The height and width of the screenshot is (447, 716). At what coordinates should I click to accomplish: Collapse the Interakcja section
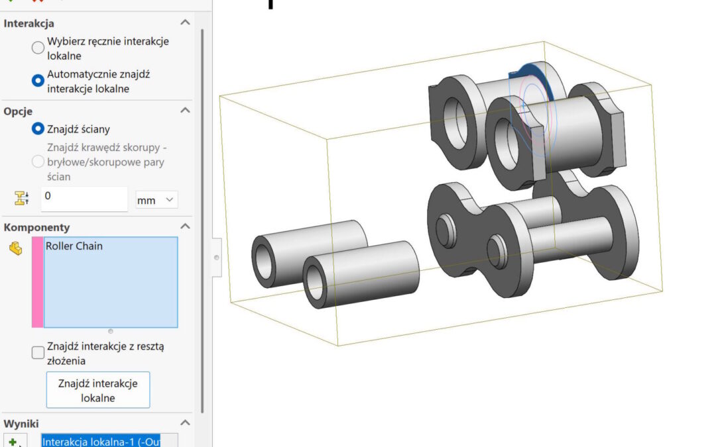(186, 23)
